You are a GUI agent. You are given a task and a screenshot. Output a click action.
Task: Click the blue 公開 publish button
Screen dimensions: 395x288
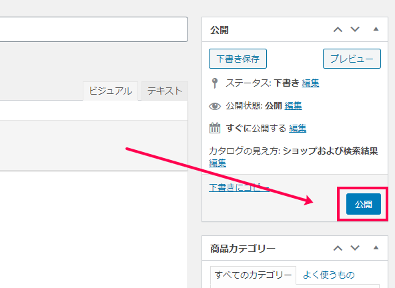tap(364, 204)
